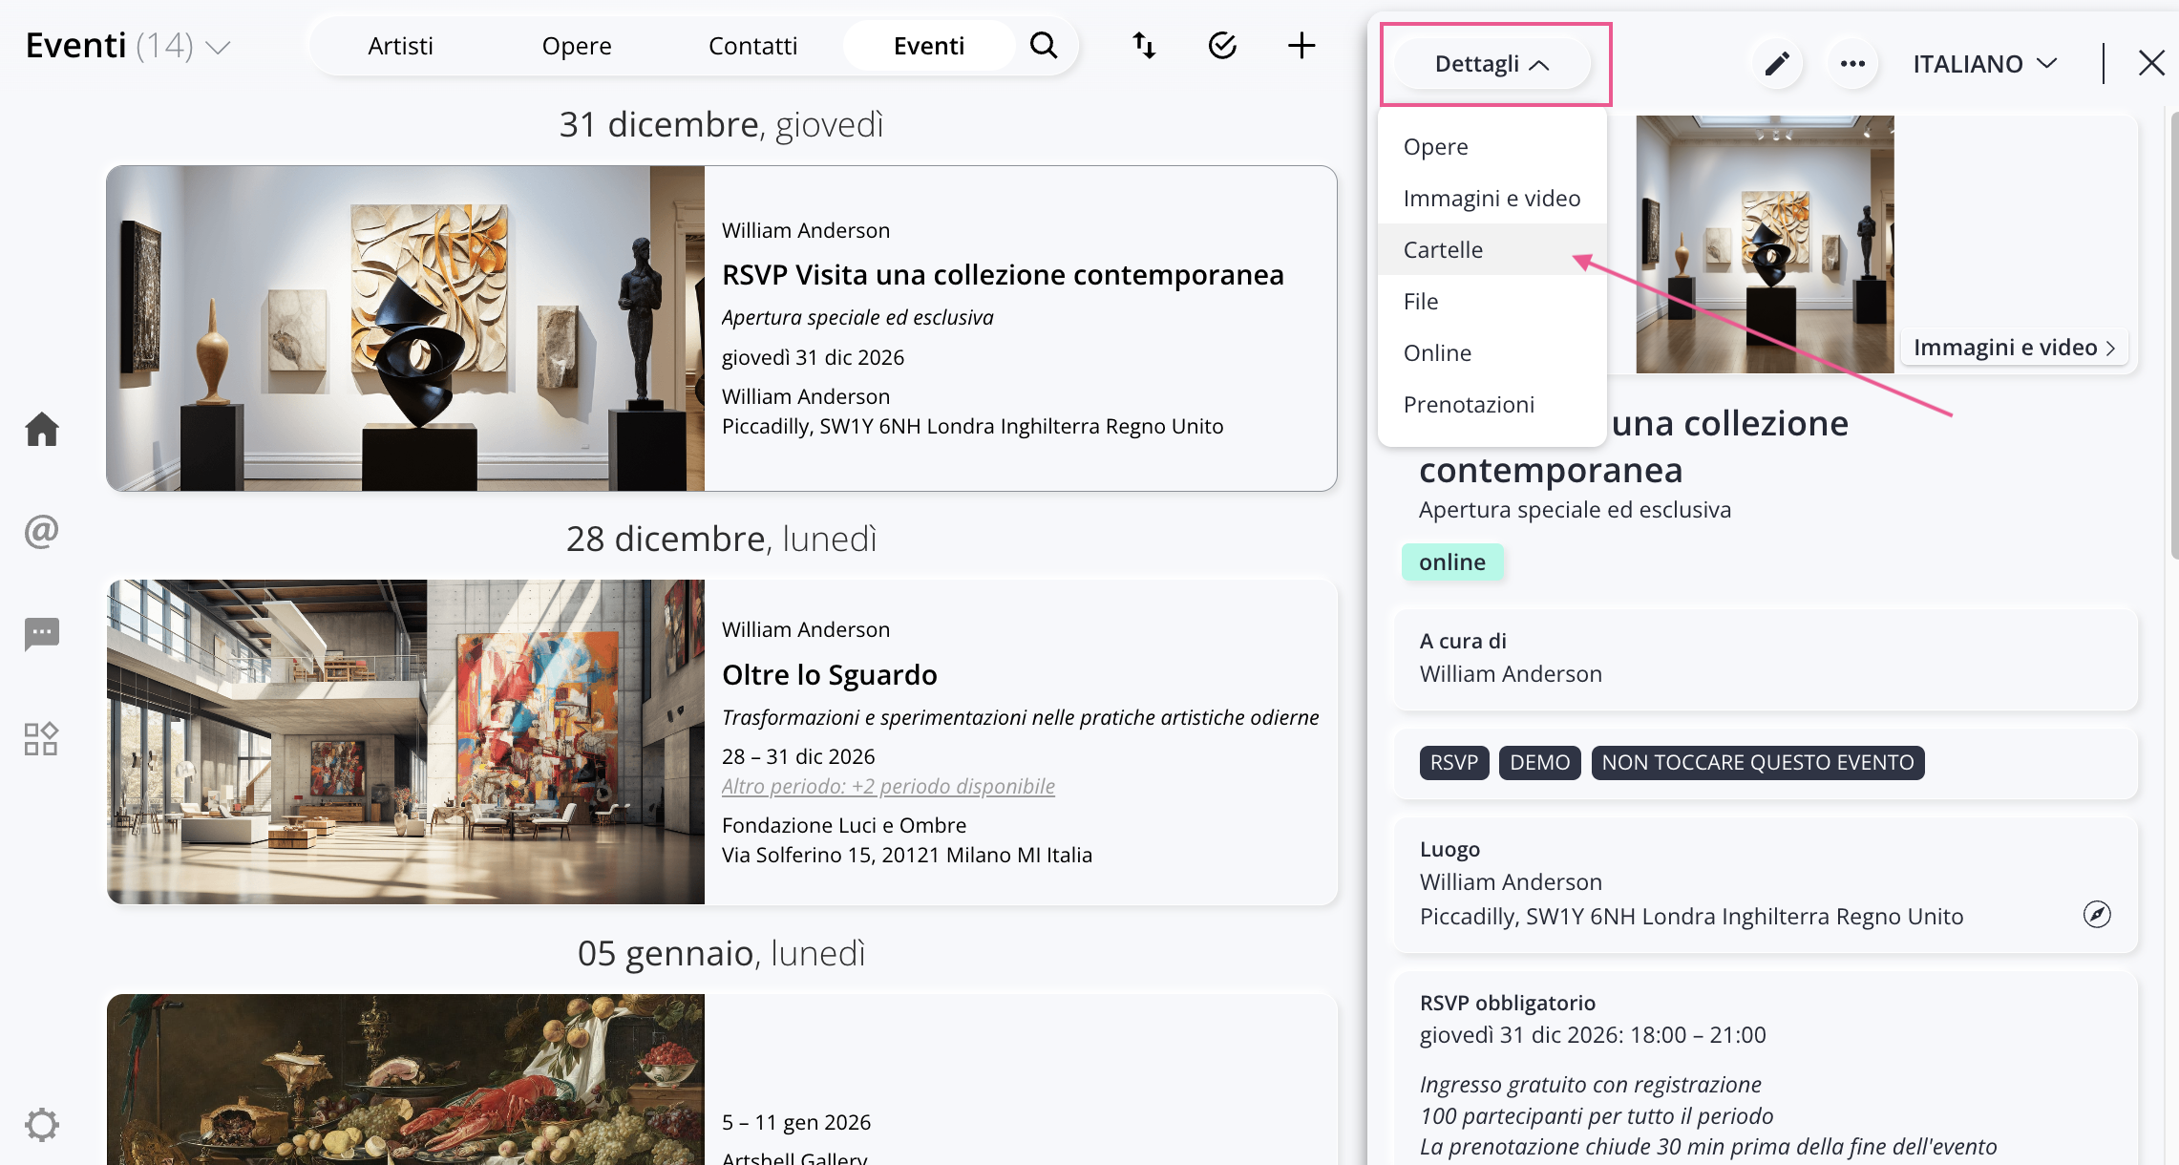Go to home via house icon

(x=42, y=430)
